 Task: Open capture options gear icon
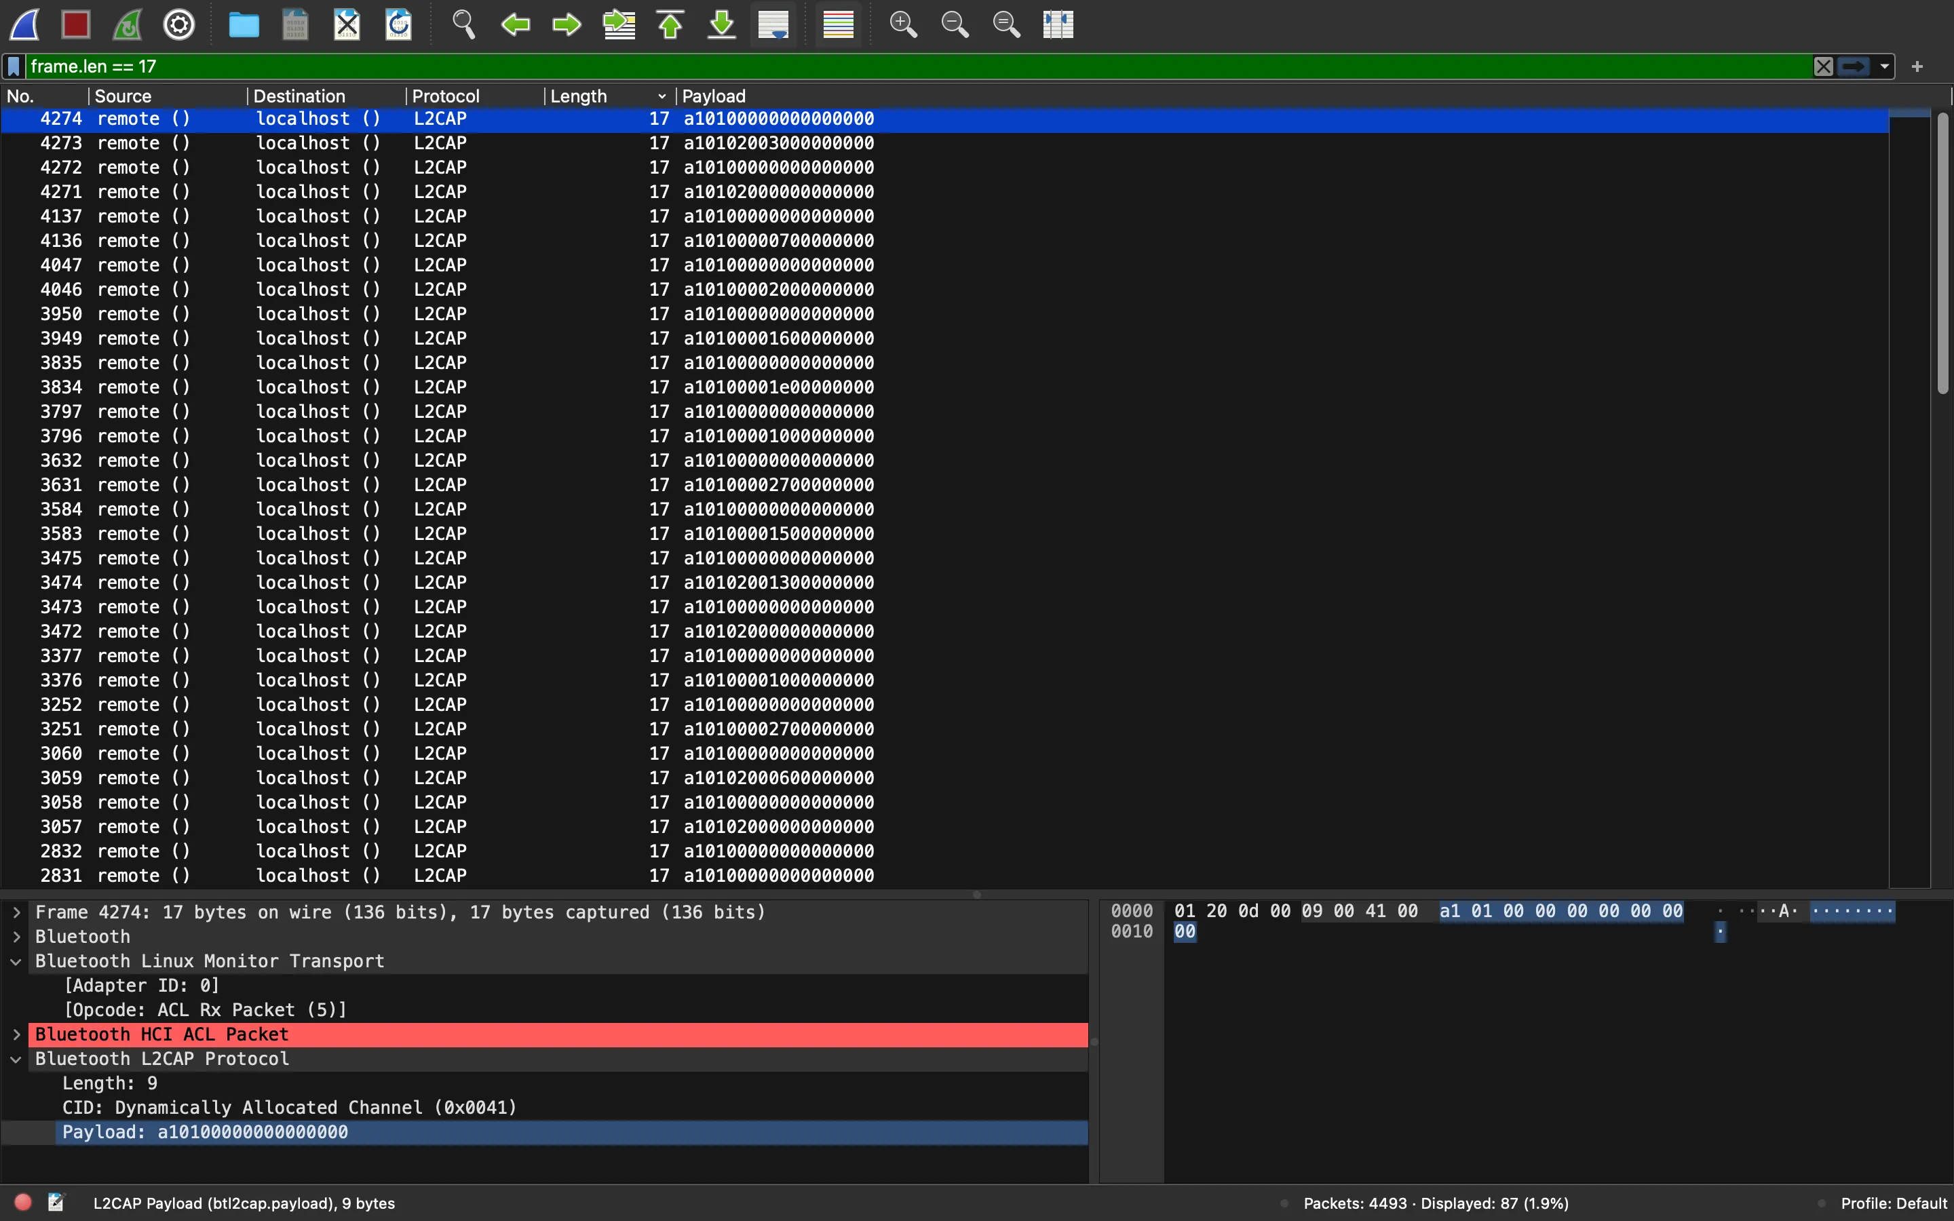(x=179, y=24)
